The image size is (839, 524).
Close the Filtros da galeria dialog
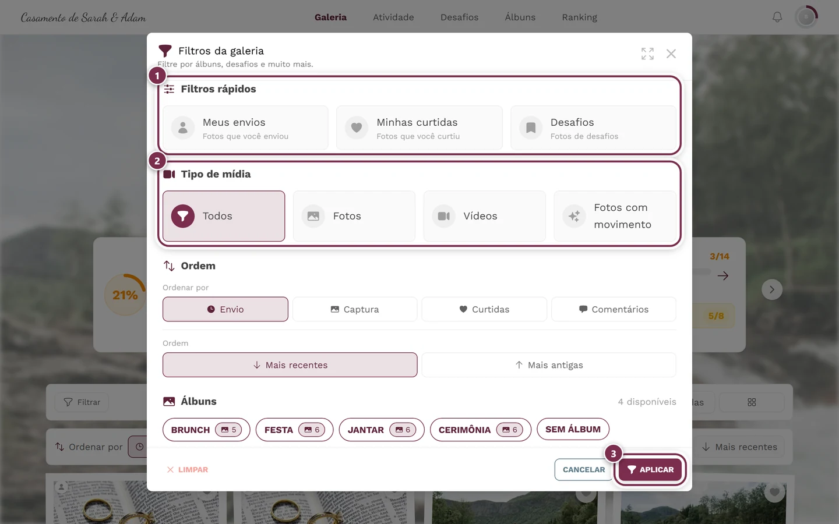click(671, 54)
